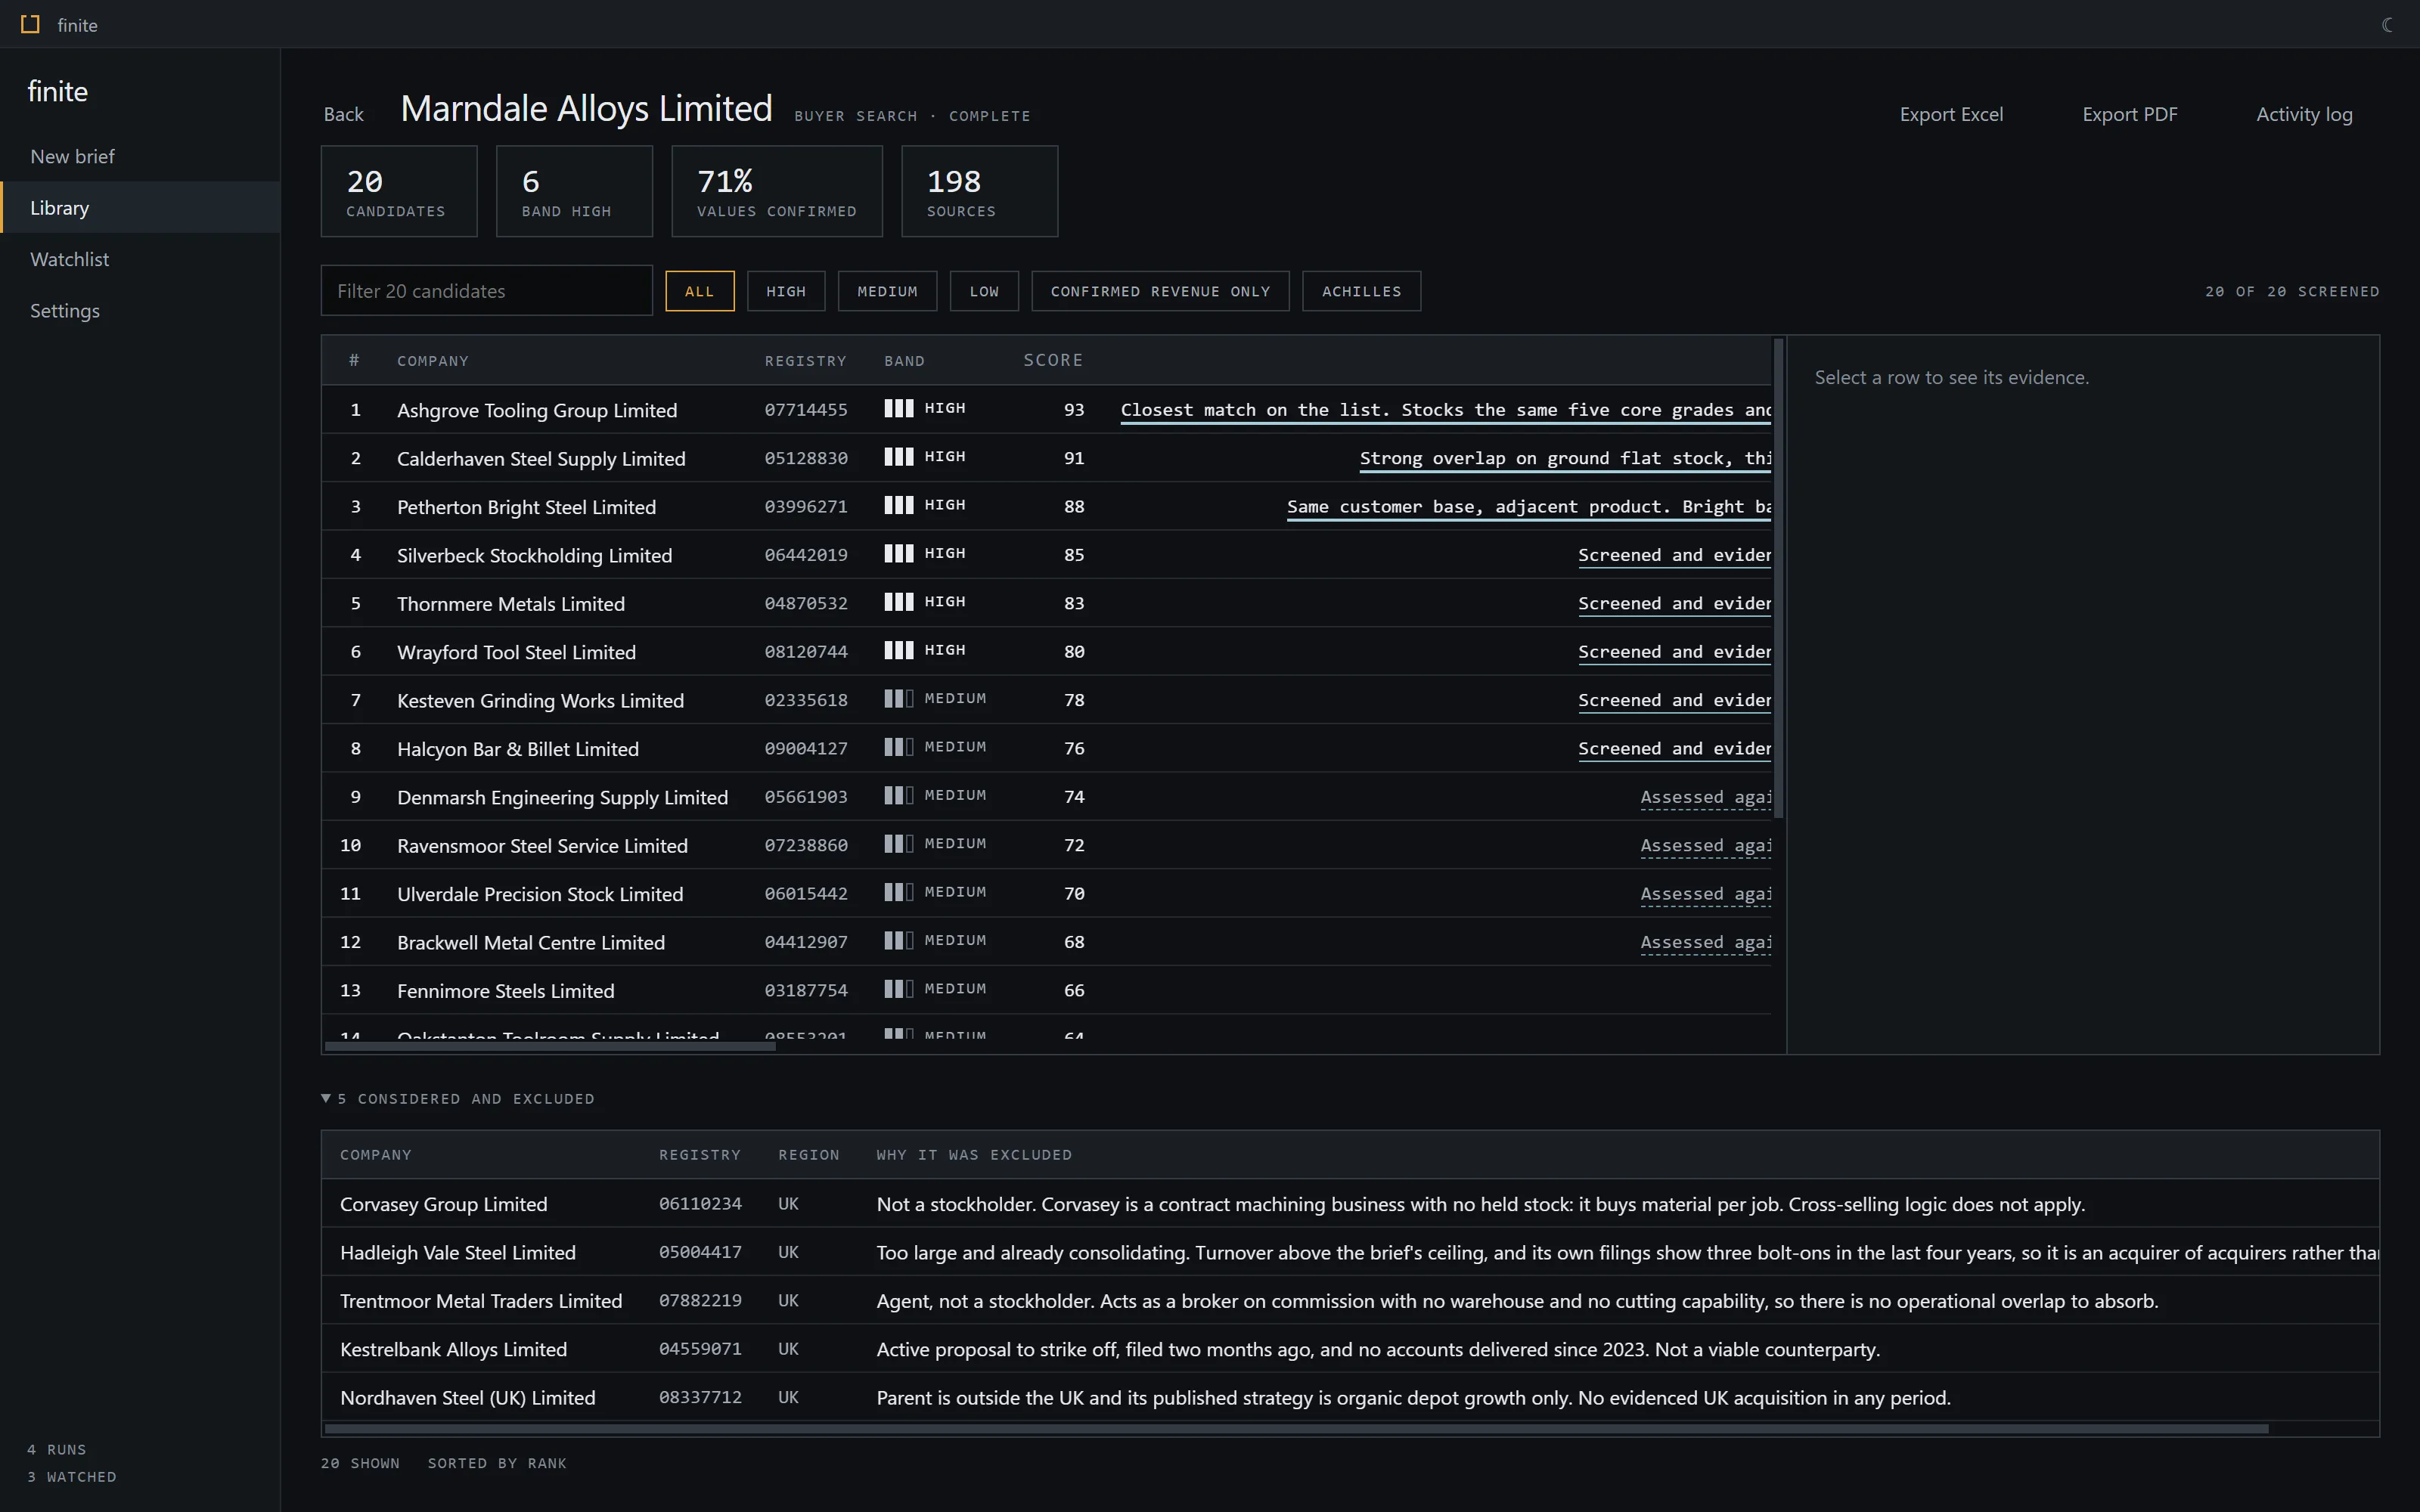Filter by HIGH band
Viewport: 2420px width, 1512px height.
click(x=786, y=291)
